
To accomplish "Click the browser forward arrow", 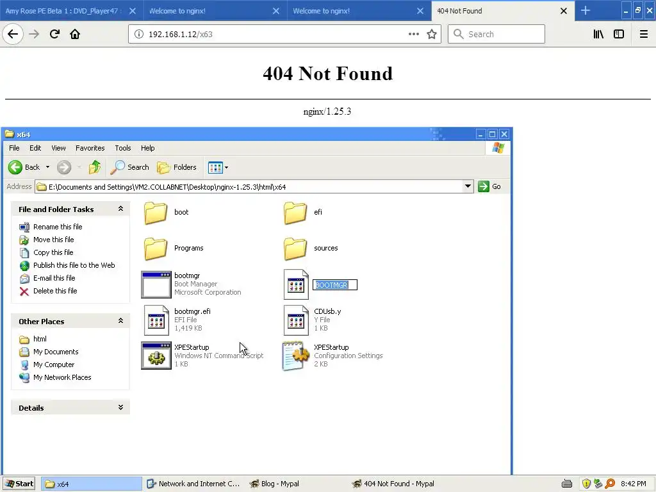I will pos(34,34).
